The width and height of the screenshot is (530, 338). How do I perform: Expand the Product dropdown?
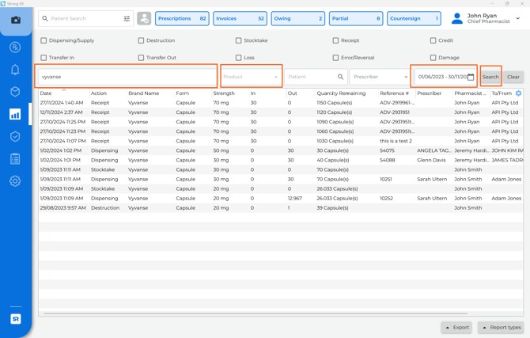pos(251,77)
